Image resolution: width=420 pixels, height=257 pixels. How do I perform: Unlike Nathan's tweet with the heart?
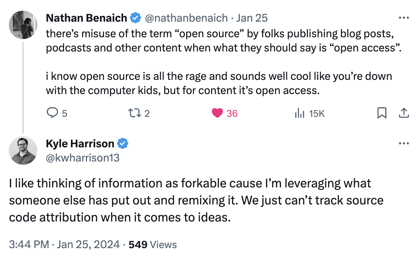point(217,113)
